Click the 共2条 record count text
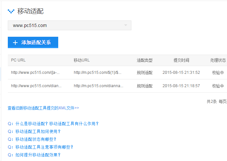227x161 pixels. pyautogui.click(x=212, y=101)
